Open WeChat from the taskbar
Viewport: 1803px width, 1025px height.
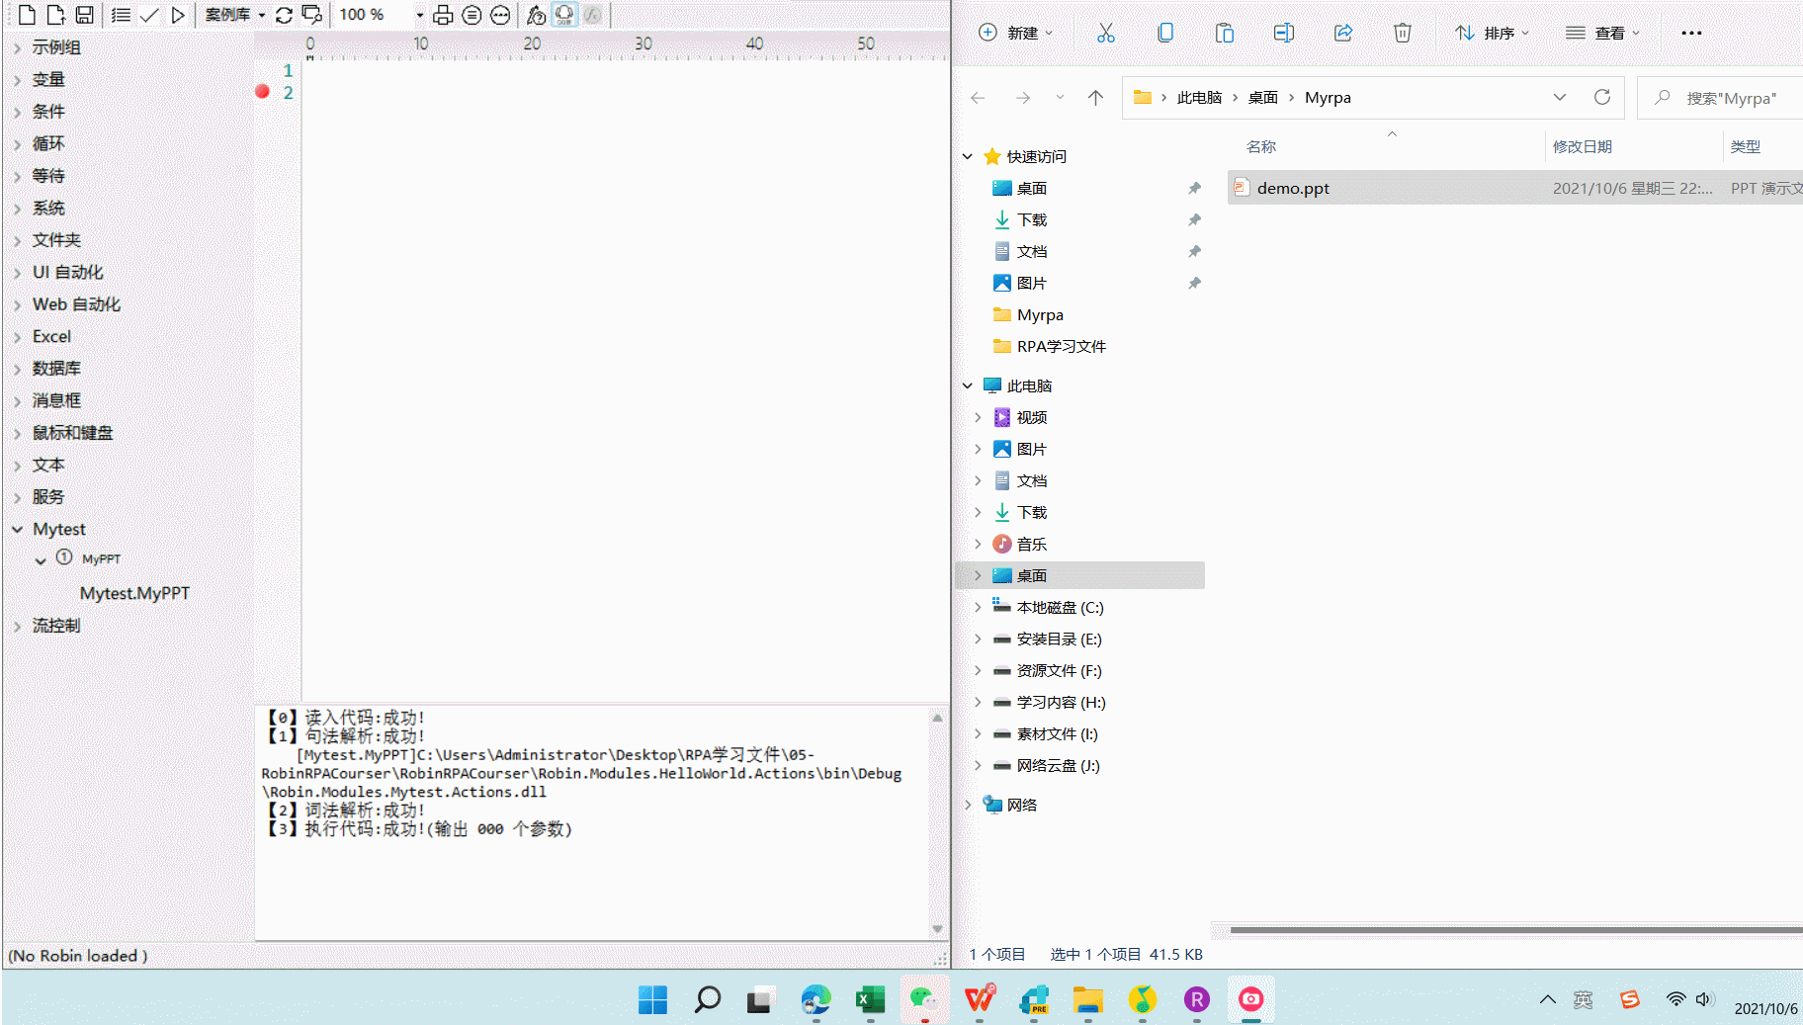point(924,1000)
